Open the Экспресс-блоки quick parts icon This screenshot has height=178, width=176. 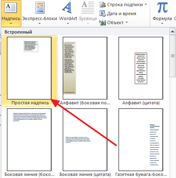(x=40, y=8)
